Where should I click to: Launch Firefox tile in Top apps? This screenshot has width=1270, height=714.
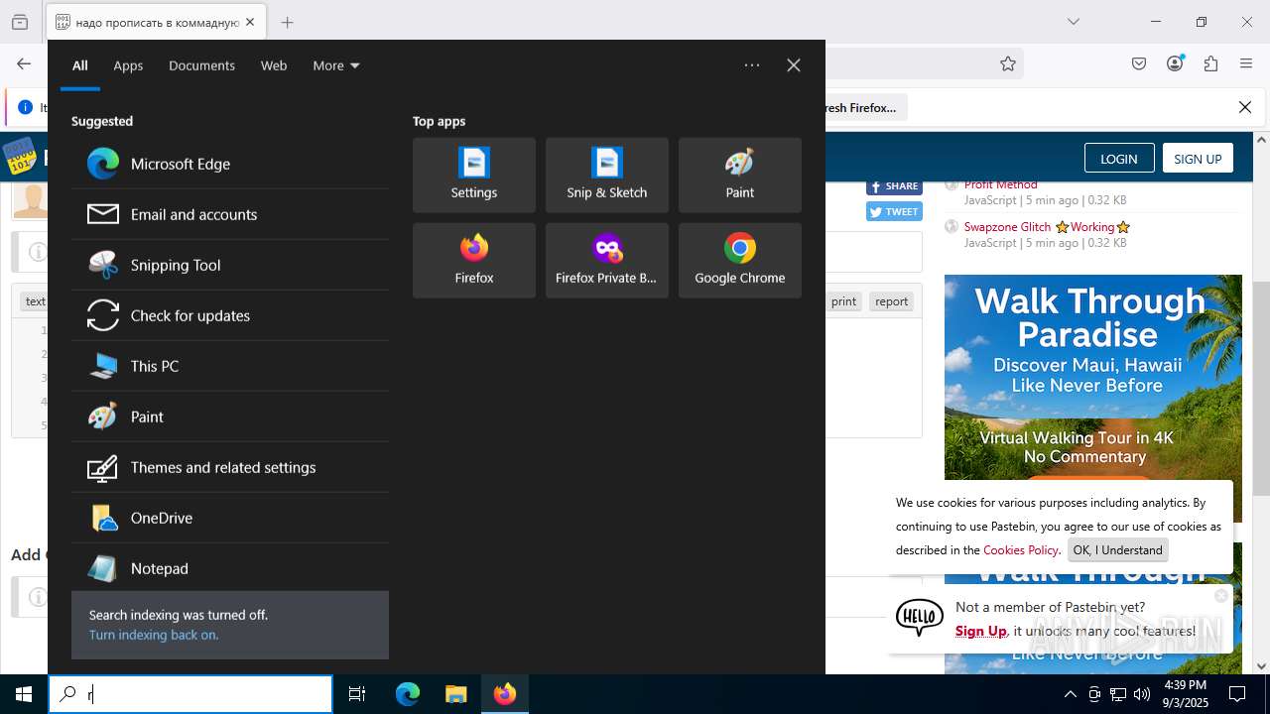pyautogui.click(x=474, y=261)
